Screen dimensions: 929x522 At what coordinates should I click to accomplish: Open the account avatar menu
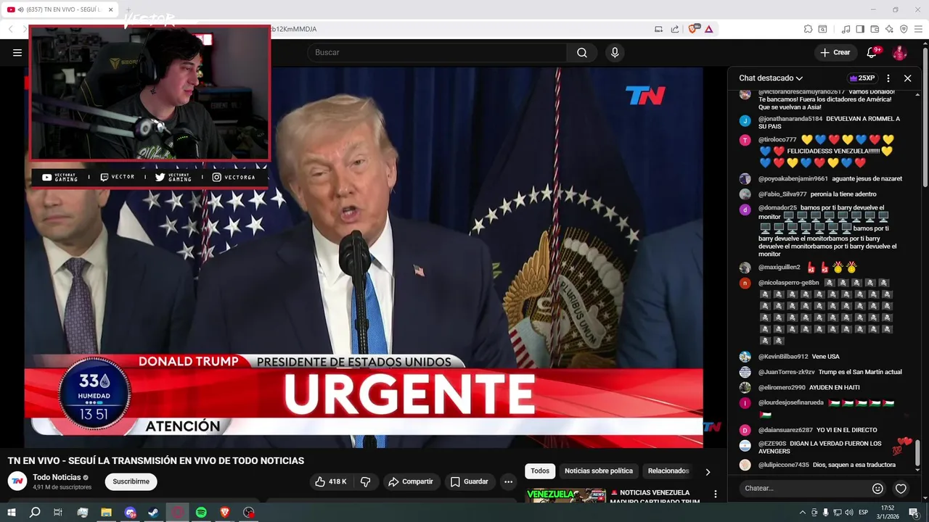click(x=899, y=52)
